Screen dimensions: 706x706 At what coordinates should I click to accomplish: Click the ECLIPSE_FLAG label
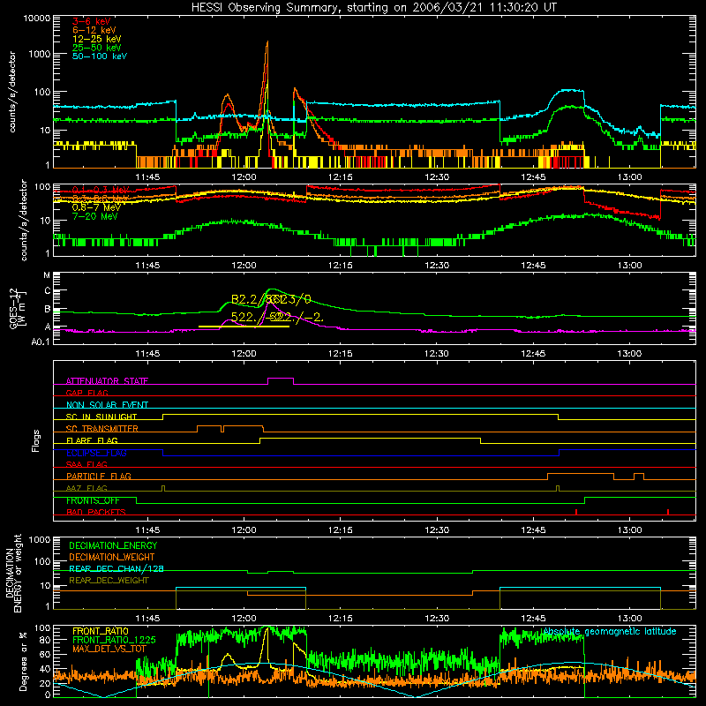click(x=96, y=453)
